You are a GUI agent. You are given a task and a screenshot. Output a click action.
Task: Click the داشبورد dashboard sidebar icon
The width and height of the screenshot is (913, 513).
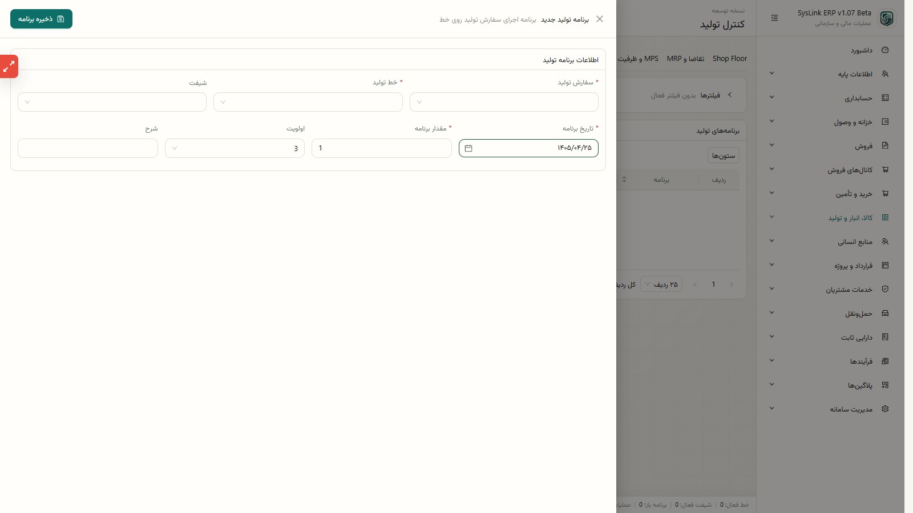point(885,50)
